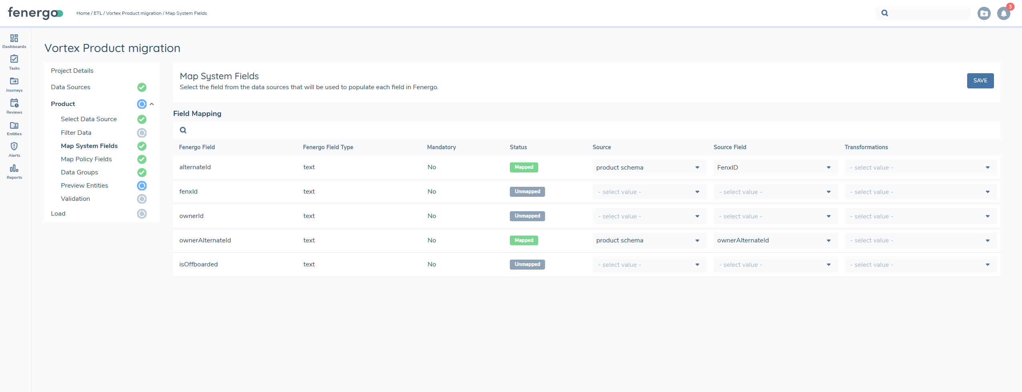Click the Product loading progress circle
This screenshot has height=392, width=1022.
coord(141,104)
